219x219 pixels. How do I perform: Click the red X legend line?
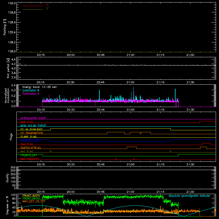coord(33,6)
